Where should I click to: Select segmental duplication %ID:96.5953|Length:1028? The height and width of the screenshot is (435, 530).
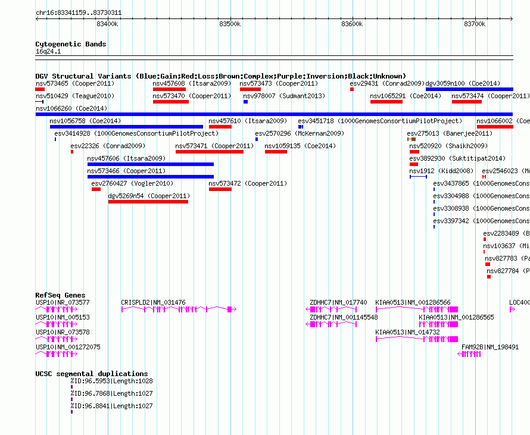tap(111, 381)
